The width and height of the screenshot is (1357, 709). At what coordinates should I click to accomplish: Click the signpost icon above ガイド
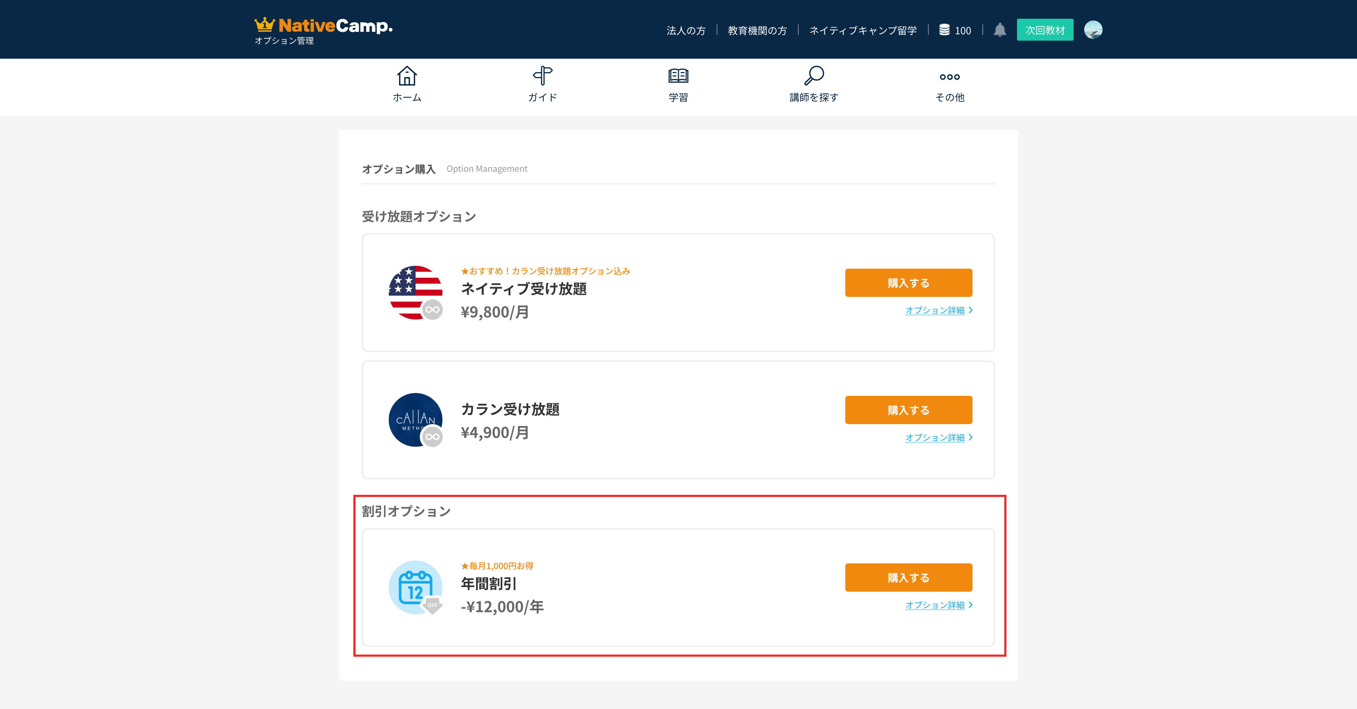pyautogui.click(x=542, y=76)
